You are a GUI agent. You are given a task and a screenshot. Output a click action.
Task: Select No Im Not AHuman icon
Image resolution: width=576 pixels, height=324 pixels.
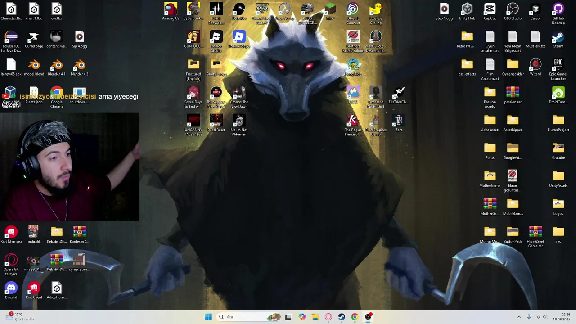coord(239,125)
